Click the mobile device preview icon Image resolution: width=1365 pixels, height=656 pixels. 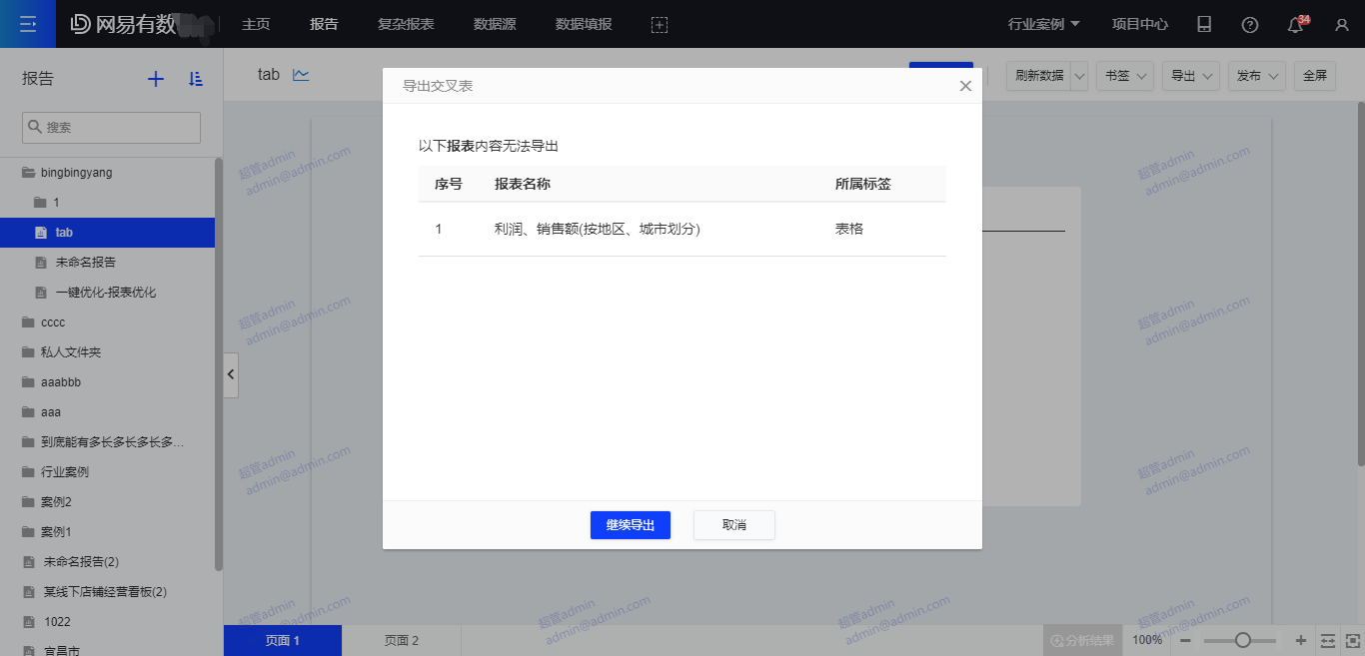point(1204,25)
